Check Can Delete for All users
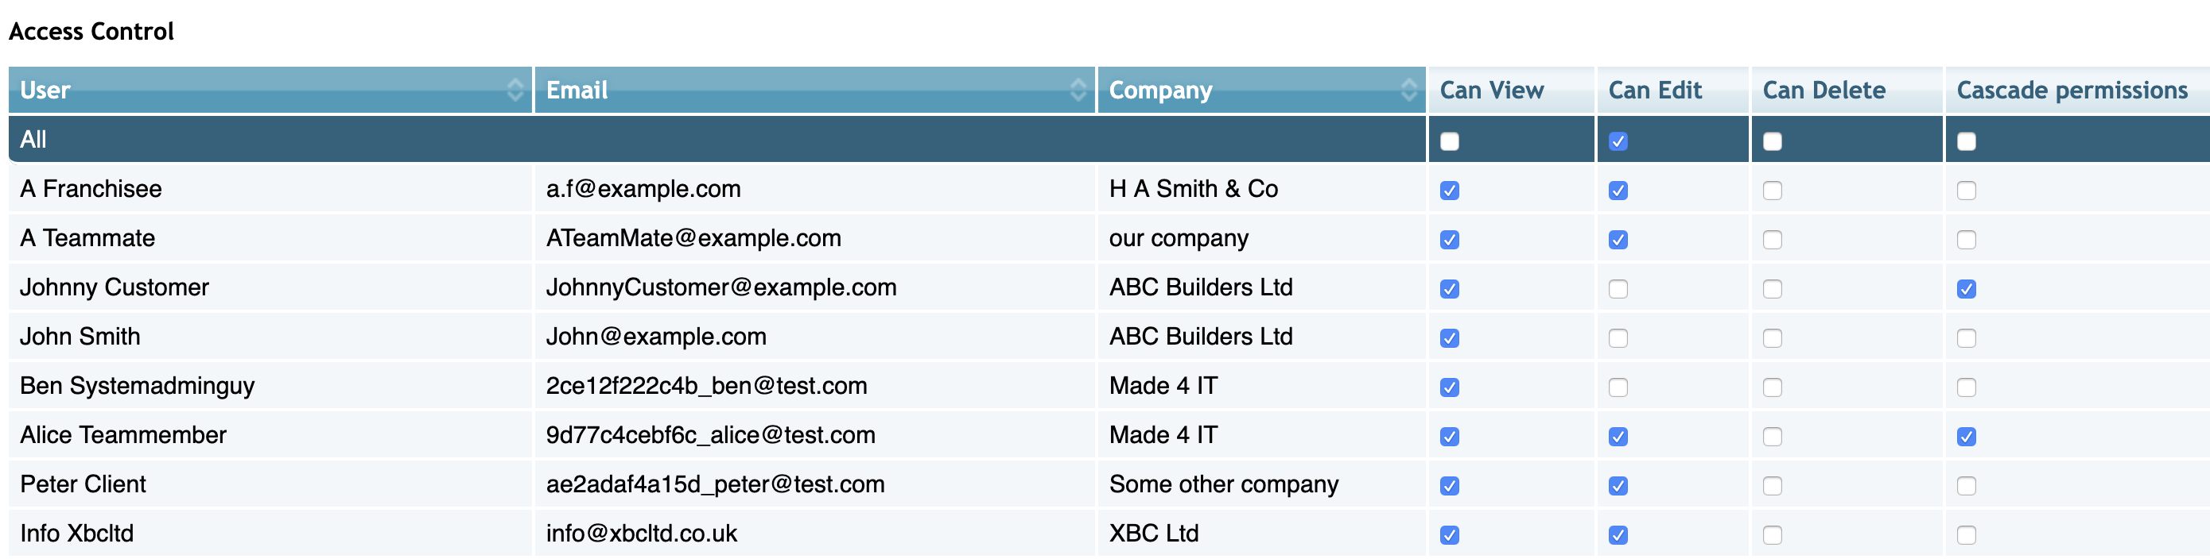This screenshot has height=559, width=2210. 1772,141
